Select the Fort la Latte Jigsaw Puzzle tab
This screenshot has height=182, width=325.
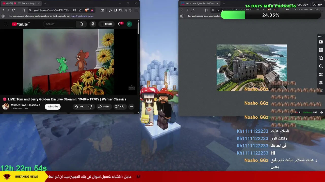click(x=200, y=3)
